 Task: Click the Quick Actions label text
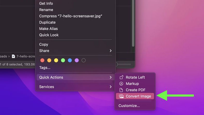click(51, 77)
